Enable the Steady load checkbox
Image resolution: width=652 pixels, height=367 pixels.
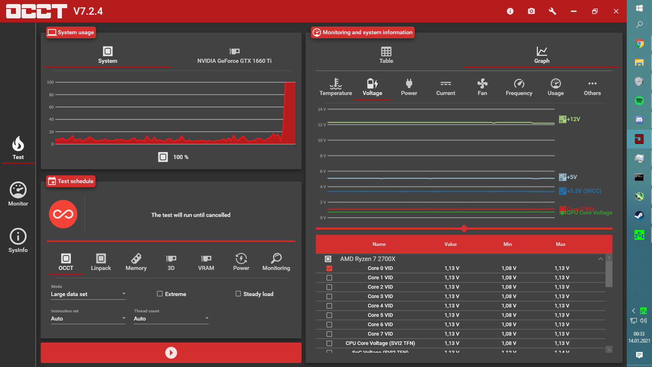click(238, 294)
